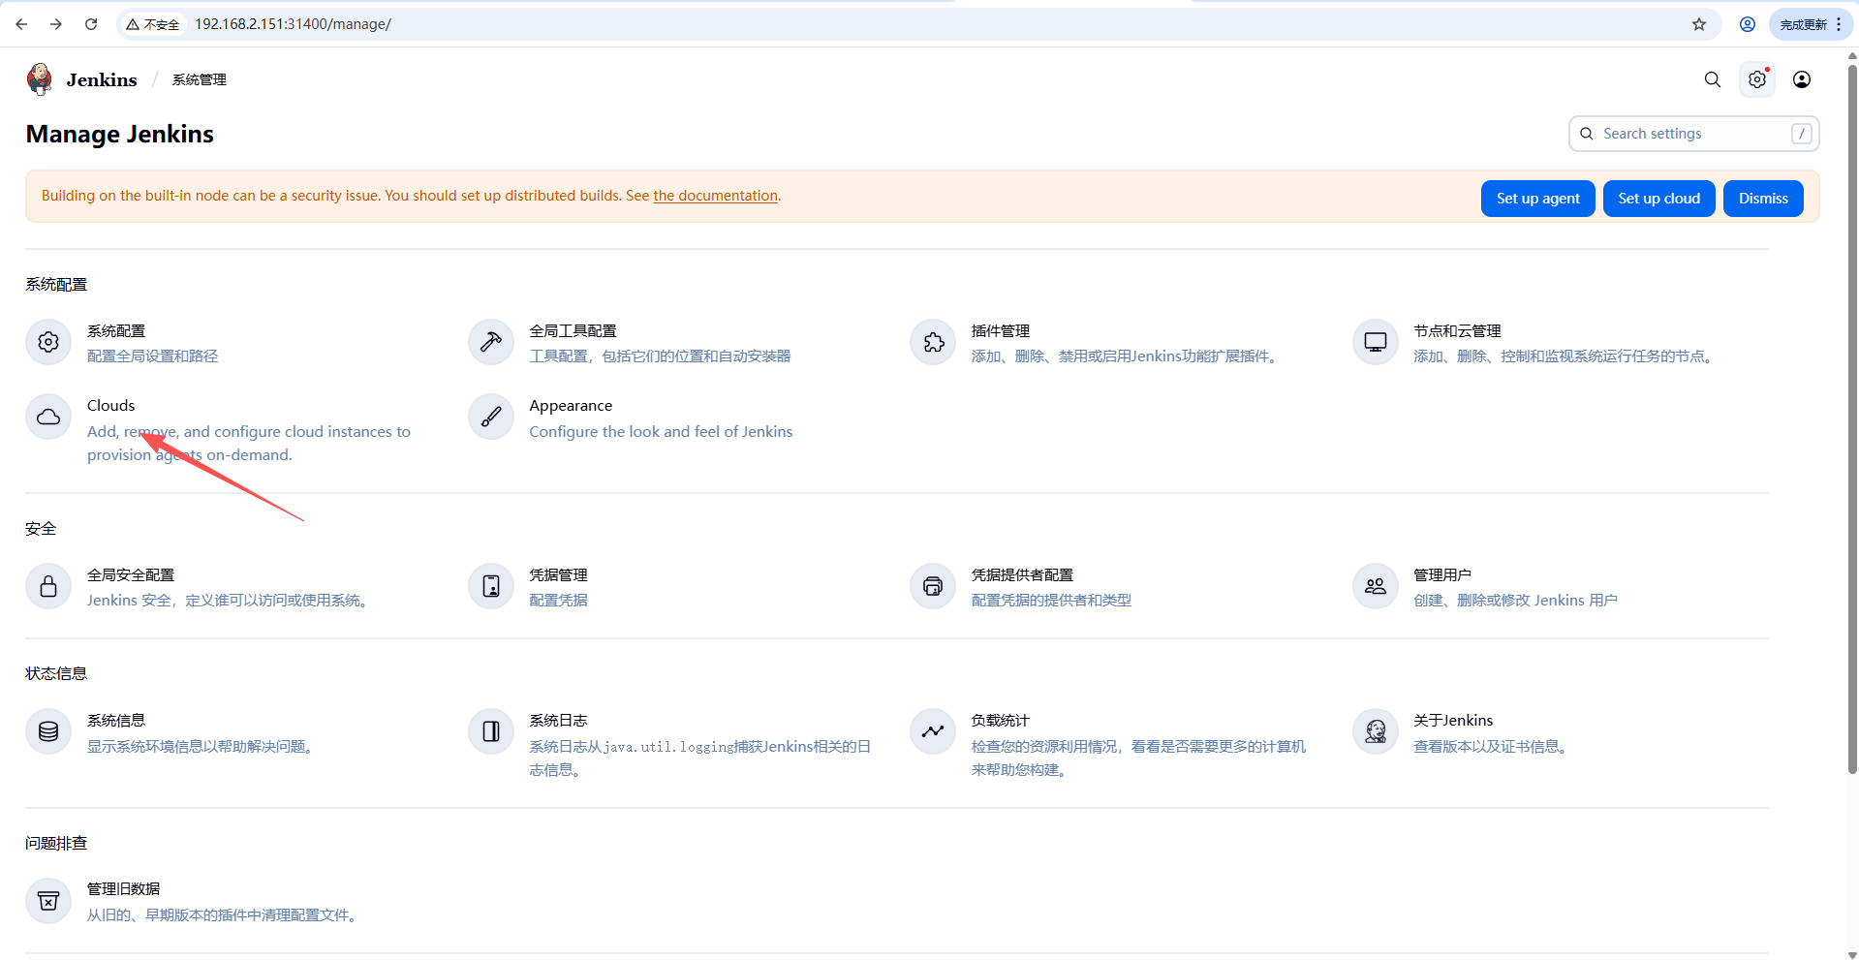The width and height of the screenshot is (1859, 960).
Task: Click the 系统管理 breadcrumb item
Action: (200, 79)
